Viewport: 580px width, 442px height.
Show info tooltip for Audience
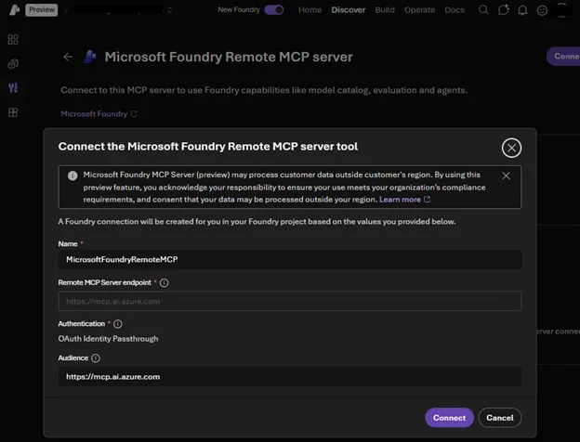coord(97,357)
